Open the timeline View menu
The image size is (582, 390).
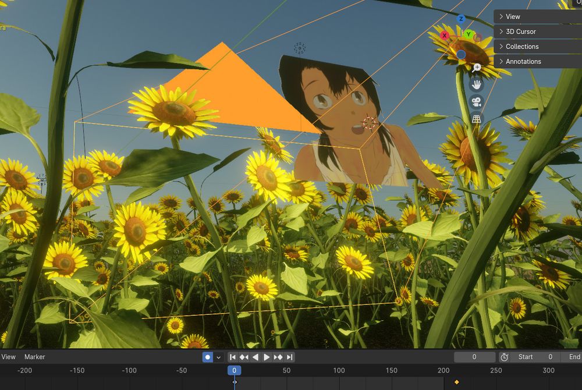(x=8, y=357)
